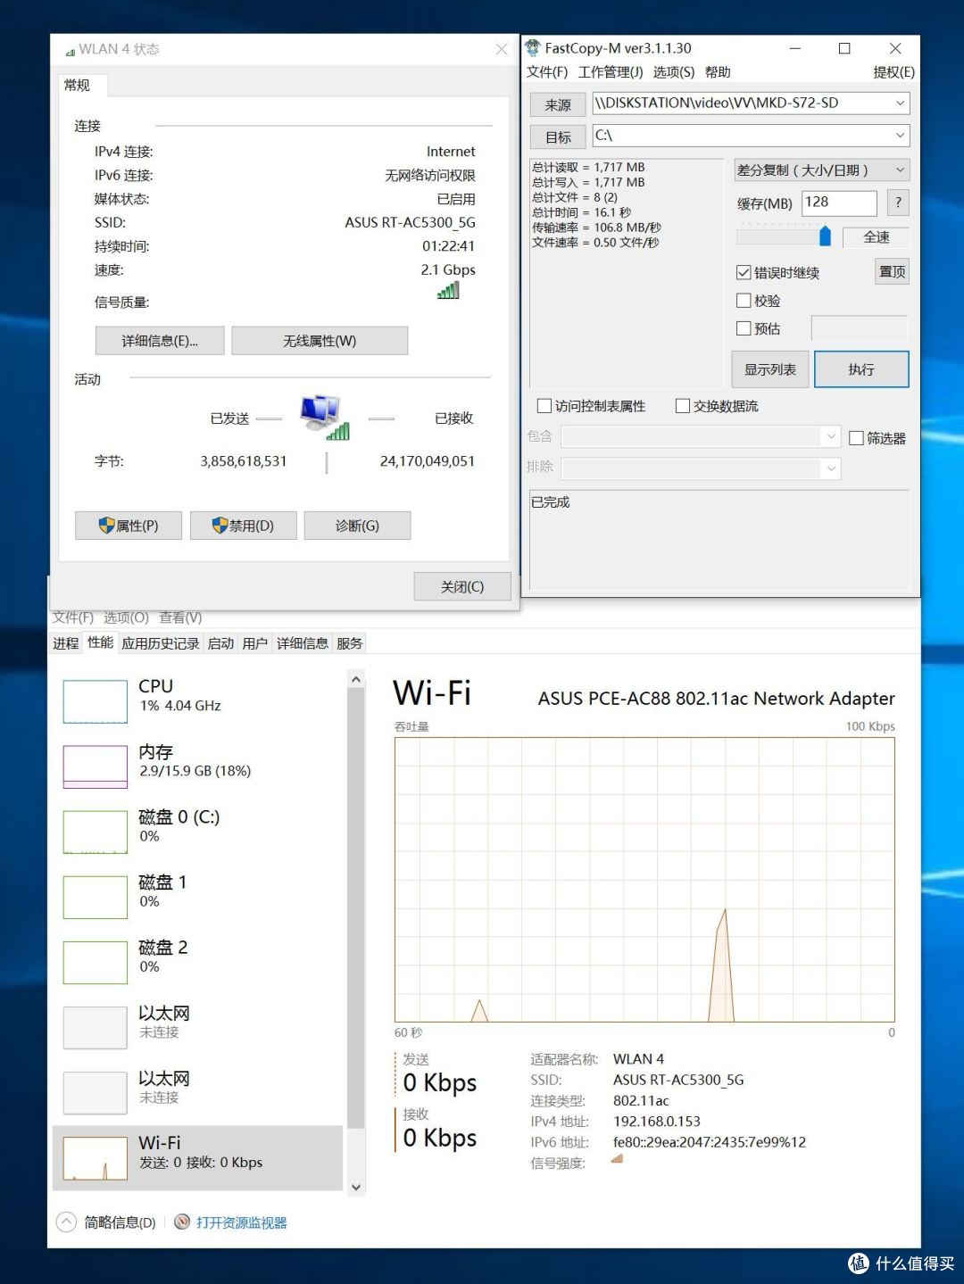Click the empty estimate field beside 预估

(860, 328)
